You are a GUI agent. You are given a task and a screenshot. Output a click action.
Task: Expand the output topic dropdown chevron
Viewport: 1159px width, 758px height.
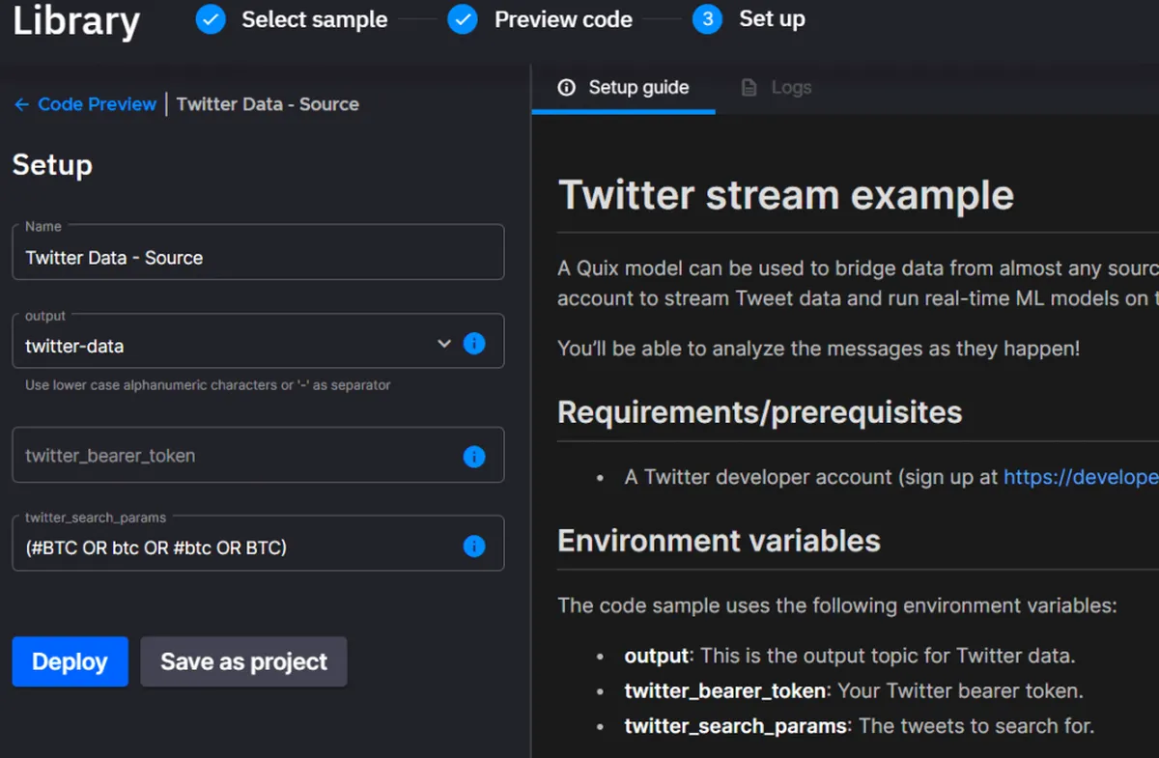point(444,343)
